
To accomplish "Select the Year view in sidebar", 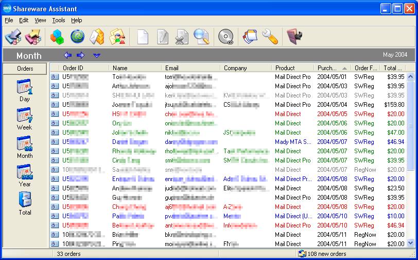I will pos(25,175).
